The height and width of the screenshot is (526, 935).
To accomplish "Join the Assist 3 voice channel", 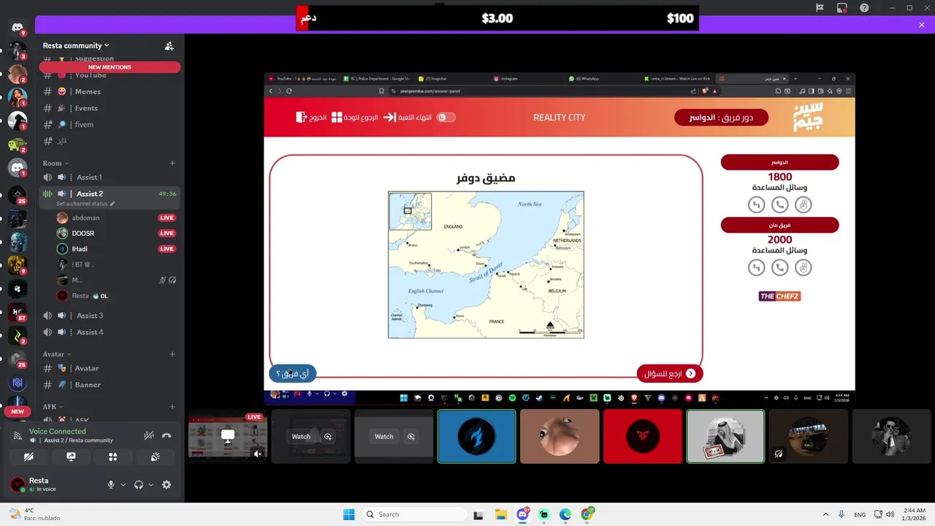I will (110, 316).
